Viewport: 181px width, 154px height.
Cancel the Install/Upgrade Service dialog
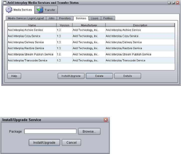(x=72, y=143)
